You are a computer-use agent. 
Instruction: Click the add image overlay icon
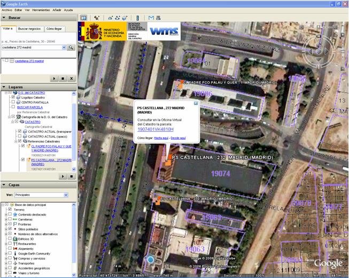click(125, 18)
